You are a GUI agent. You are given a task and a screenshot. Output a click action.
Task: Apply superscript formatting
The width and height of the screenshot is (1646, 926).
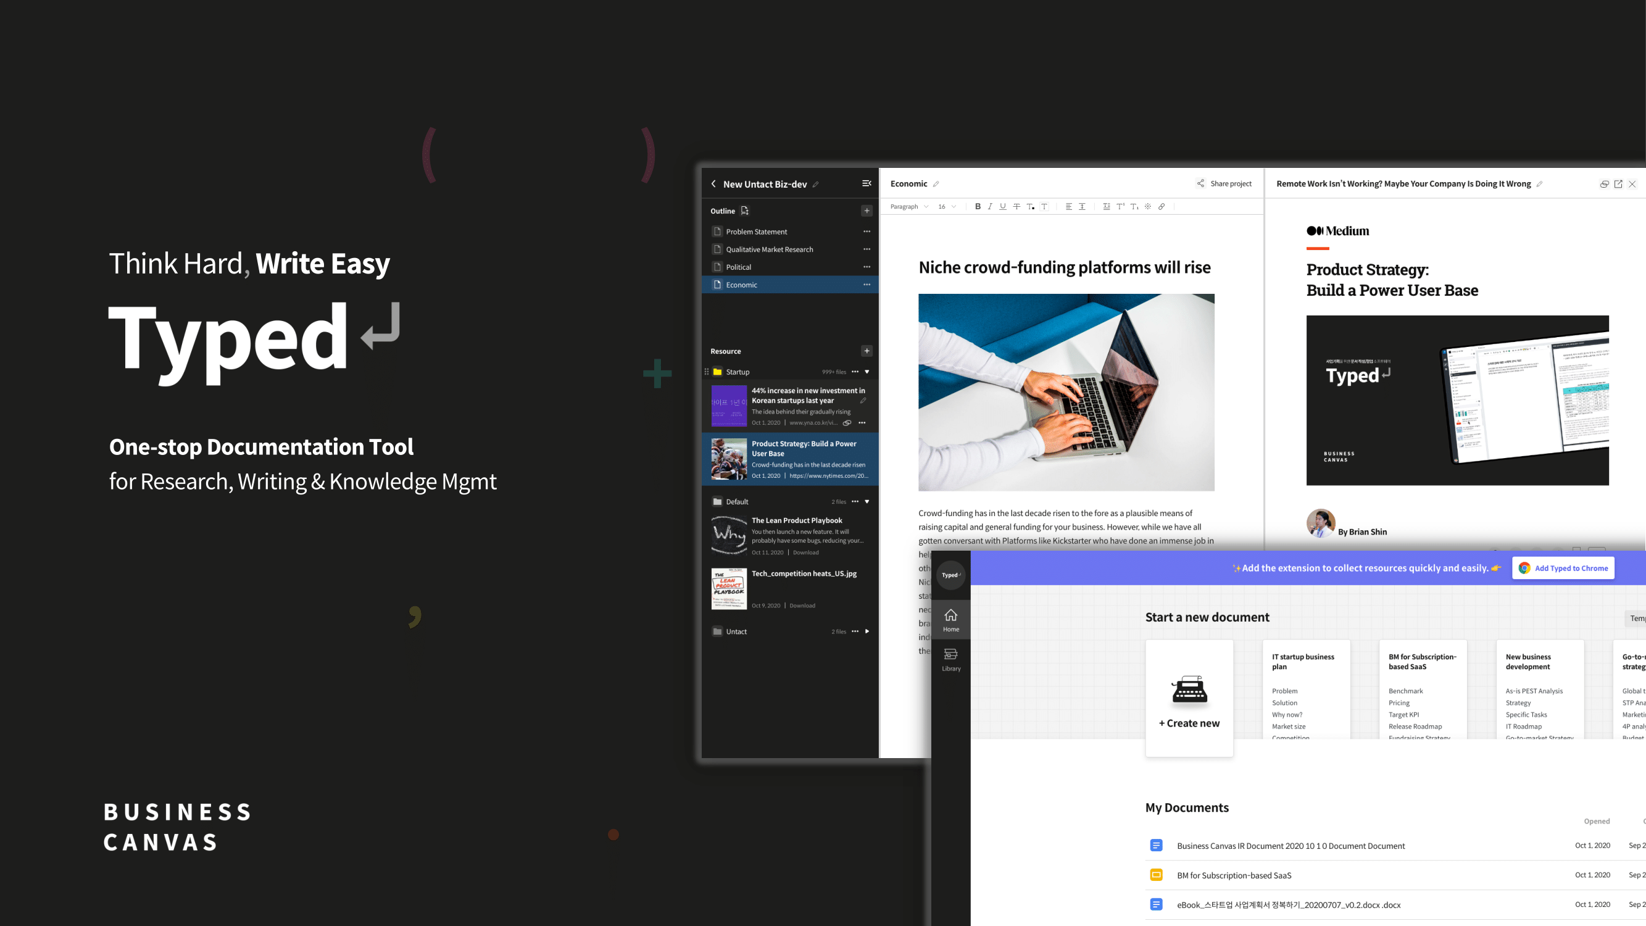1121,206
